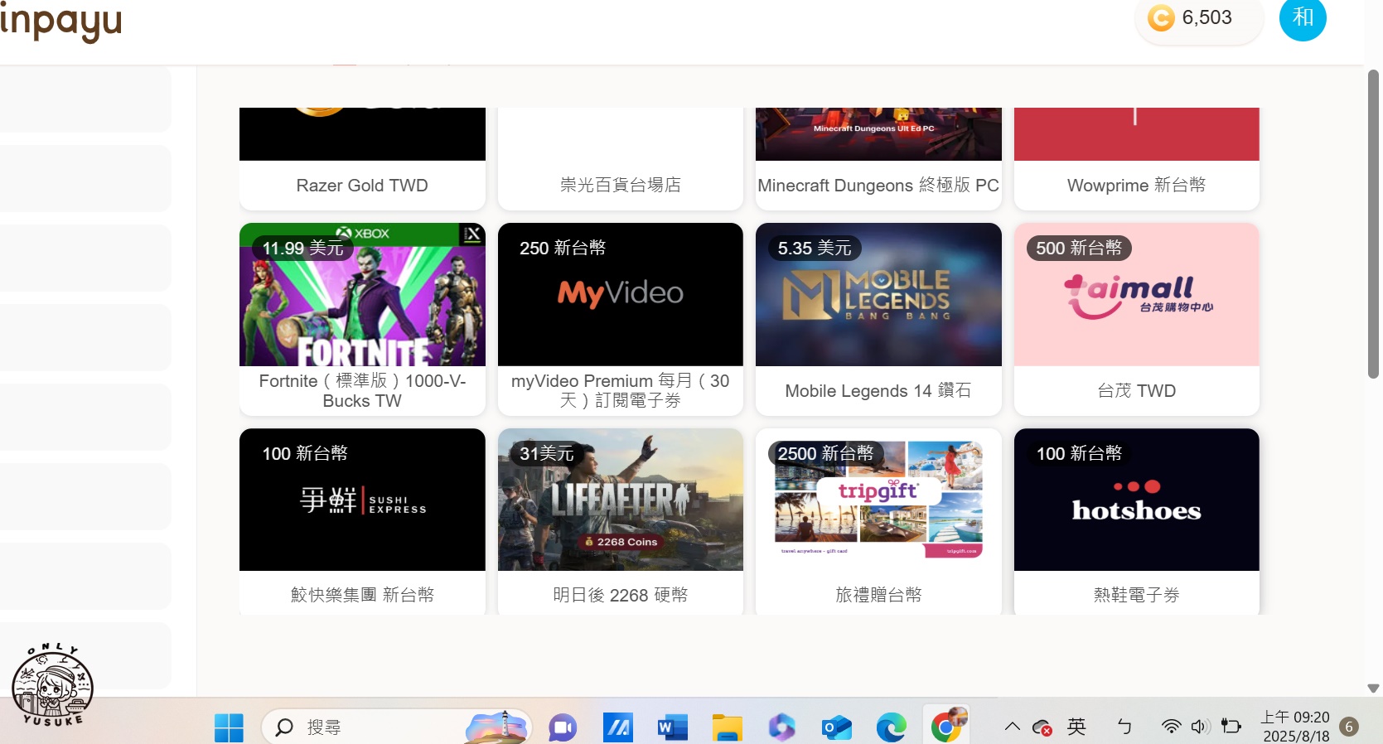The height and width of the screenshot is (744, 1383).
Task: Open the user avatar labeled 和
Action: tap(1303, 17)
